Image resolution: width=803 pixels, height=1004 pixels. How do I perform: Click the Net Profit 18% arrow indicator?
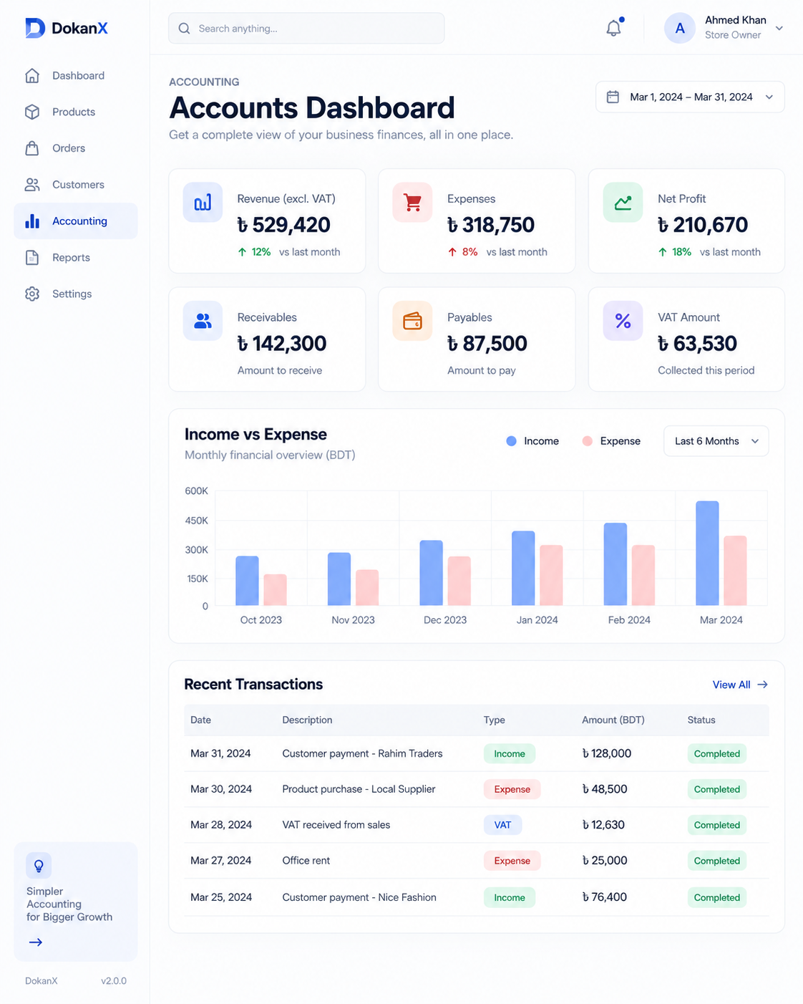(675, 252)
